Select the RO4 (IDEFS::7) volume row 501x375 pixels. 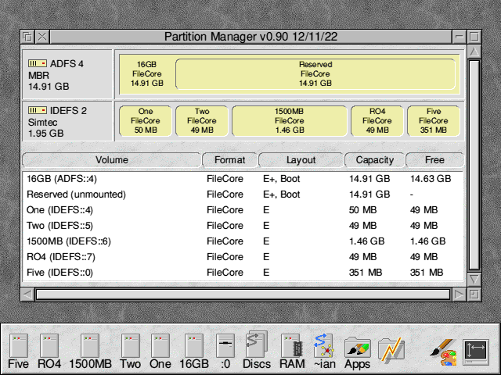[243, 257]
